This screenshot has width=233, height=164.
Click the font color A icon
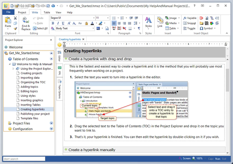click(92, 23)
